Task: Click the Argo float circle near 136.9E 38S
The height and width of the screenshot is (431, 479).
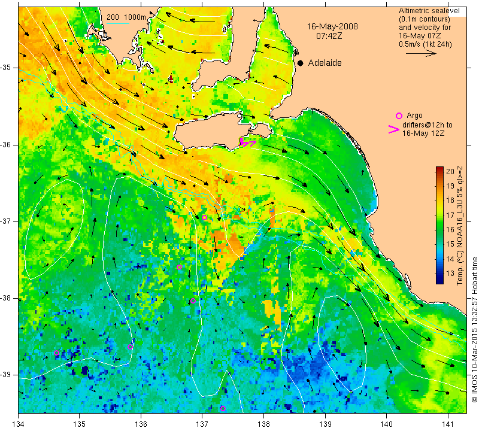Action: (x=193, y=301)
